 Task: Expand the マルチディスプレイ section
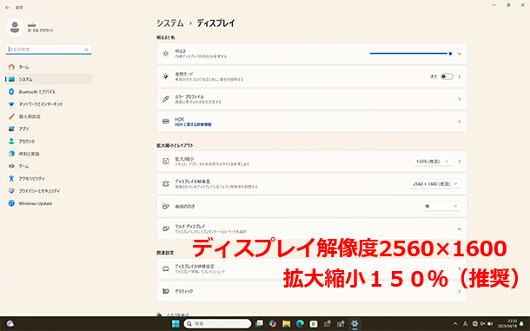[x=460, y=228]
